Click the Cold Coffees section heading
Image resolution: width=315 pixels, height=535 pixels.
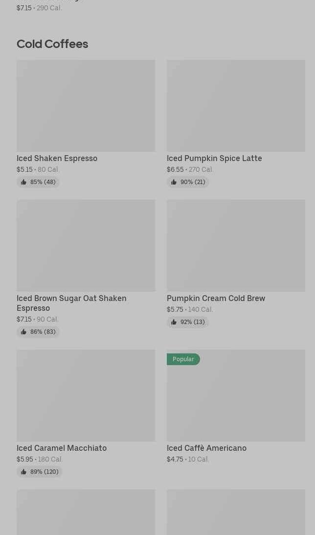point(52,44)
